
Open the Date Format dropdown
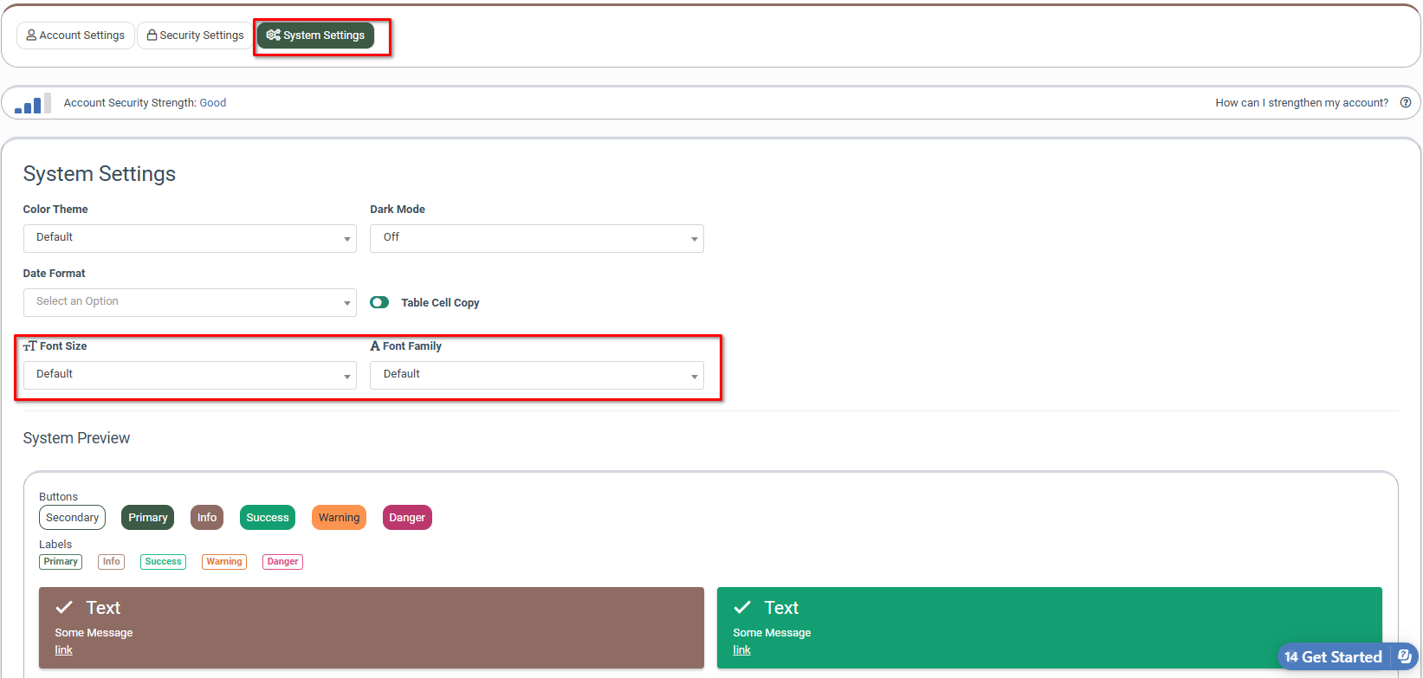coord(190,302)
